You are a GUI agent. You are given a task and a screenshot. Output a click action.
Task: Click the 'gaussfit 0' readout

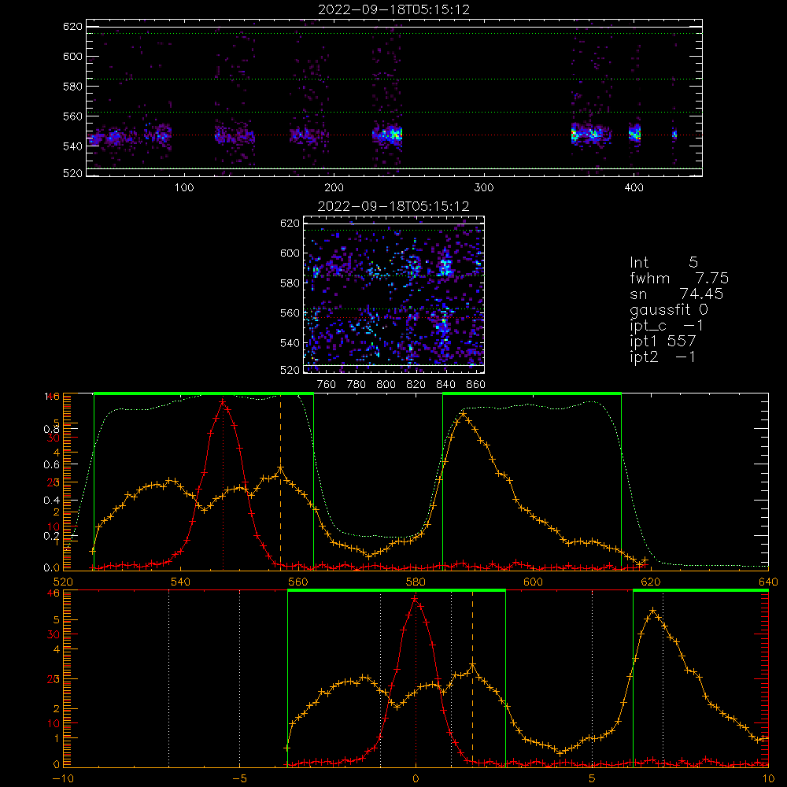click(x=668, y=309)
